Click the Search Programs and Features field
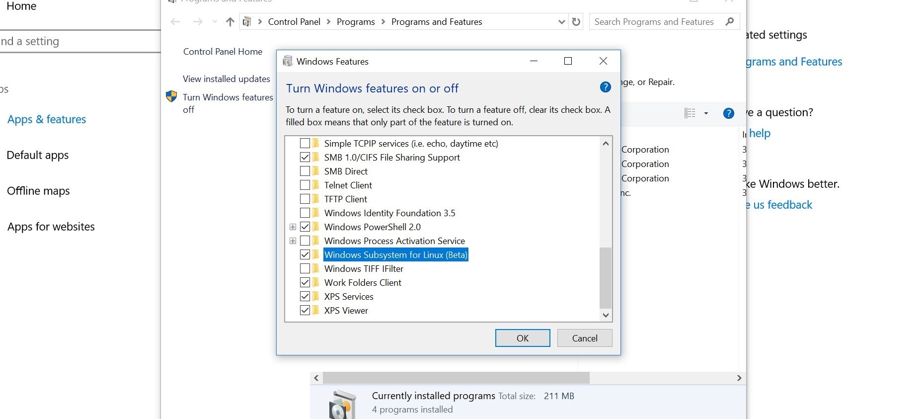 click(x=654, y=22)
